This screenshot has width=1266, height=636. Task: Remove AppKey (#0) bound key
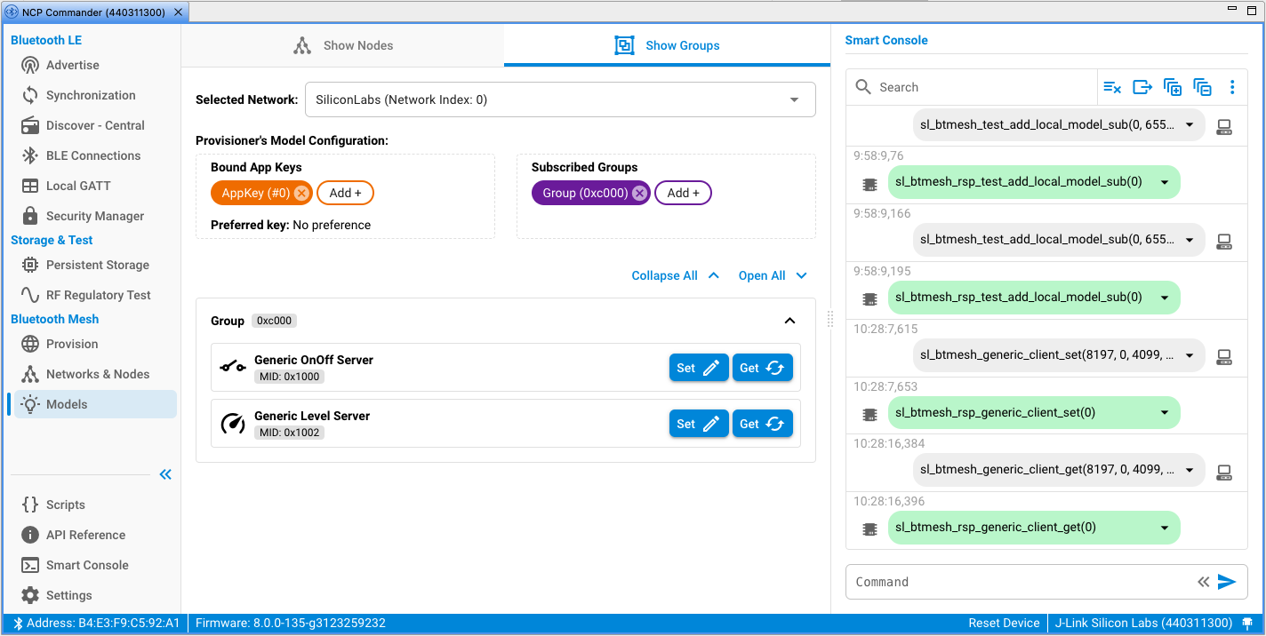pyautogui.click(x=301, y=193)
